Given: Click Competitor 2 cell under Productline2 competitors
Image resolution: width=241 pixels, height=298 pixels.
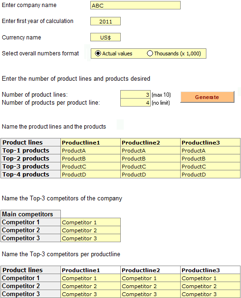Looking at the screenshot, I should click(150, 286).
